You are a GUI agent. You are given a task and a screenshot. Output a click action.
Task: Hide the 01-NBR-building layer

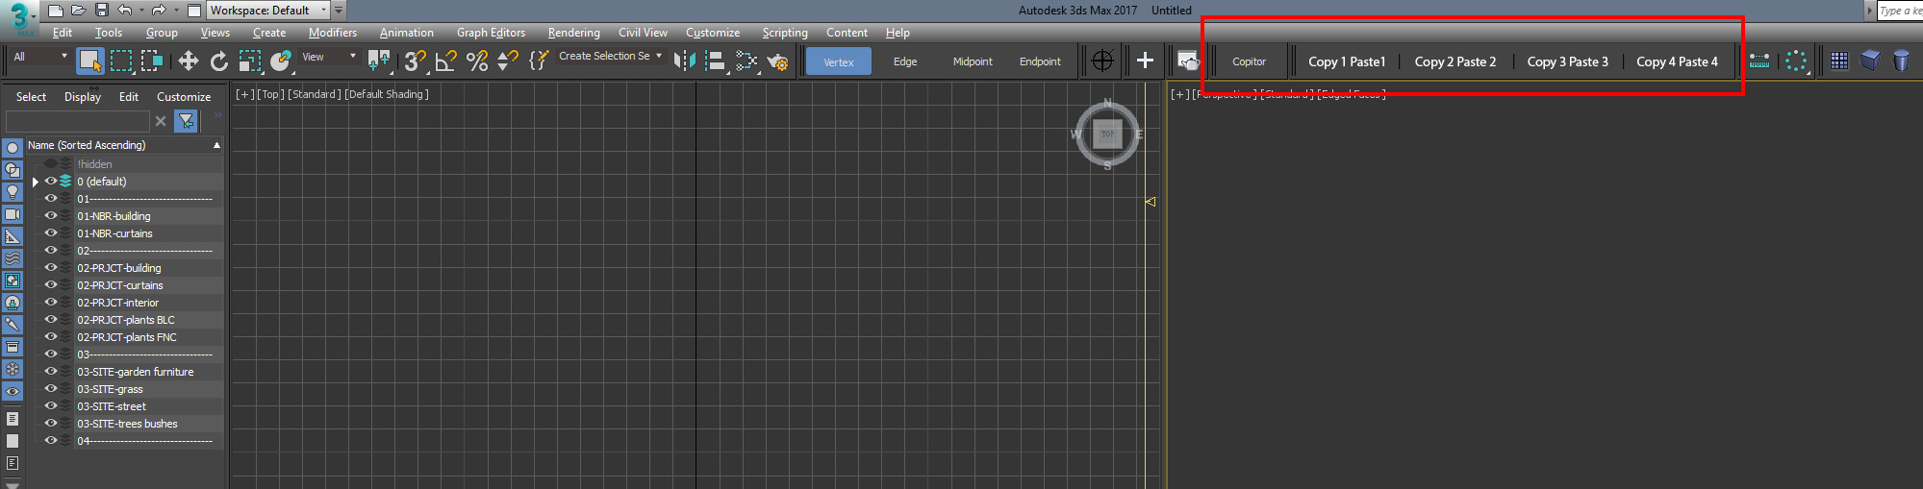[x=51, y=216]
